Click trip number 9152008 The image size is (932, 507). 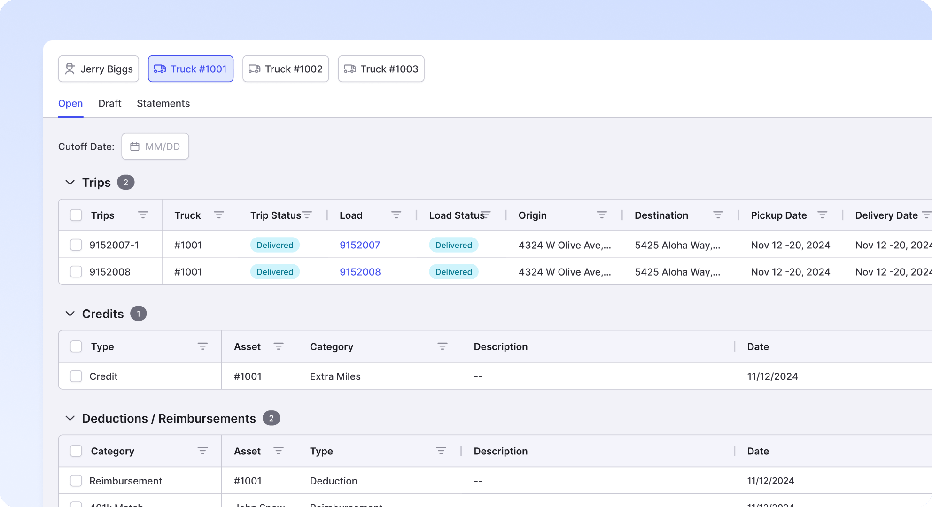point(110,272)
